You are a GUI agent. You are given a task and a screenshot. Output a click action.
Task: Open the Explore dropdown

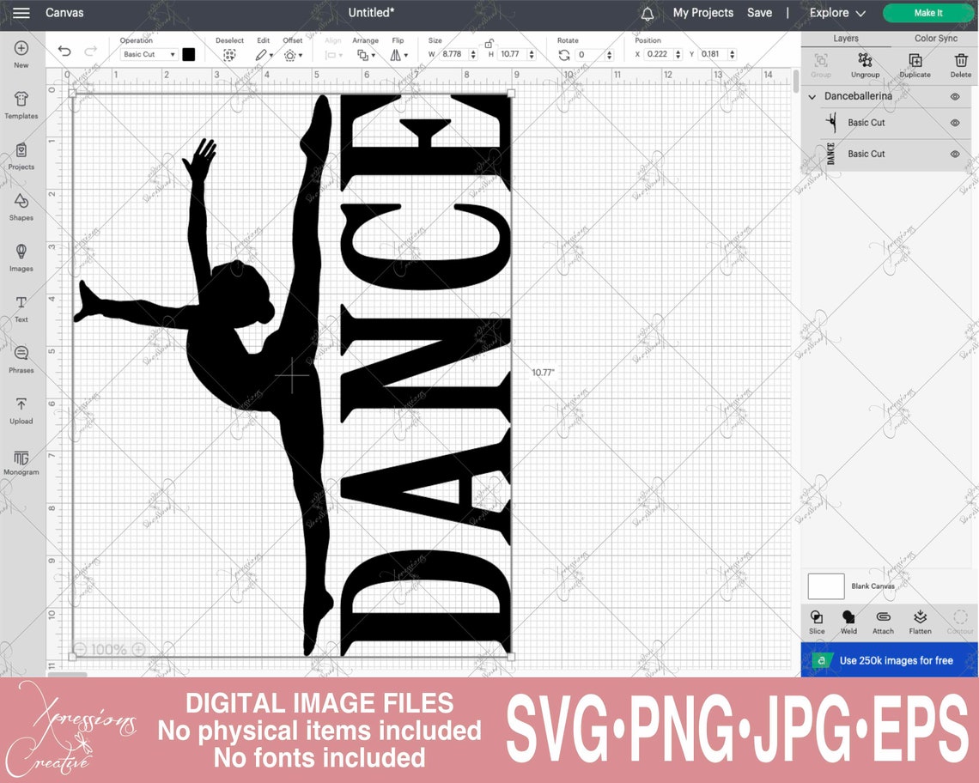[837, 13]
